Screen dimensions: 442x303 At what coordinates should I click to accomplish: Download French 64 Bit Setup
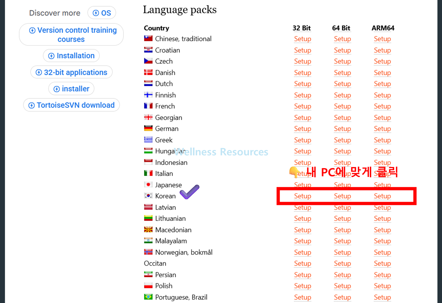342,106
